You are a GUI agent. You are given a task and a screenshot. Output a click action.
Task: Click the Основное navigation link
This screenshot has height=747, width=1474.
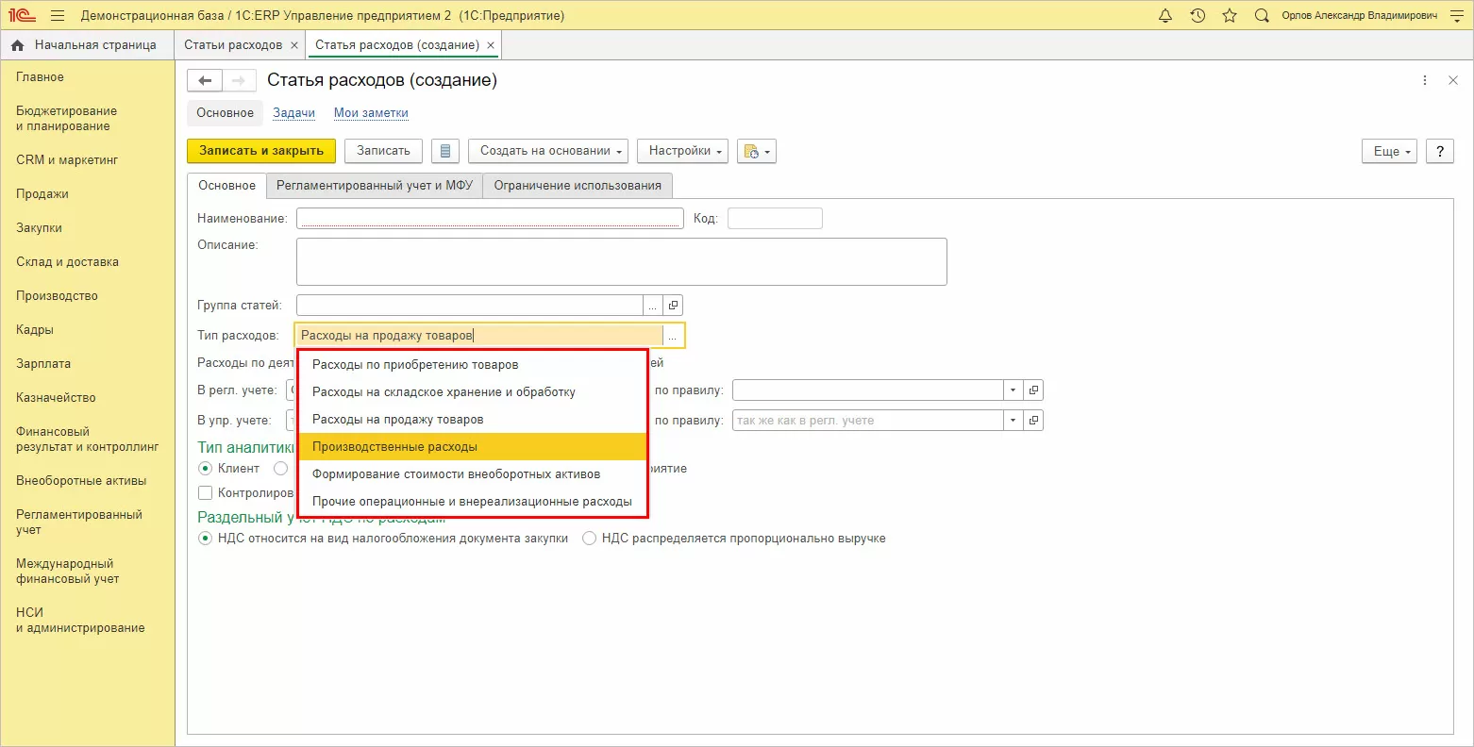pyautogui.click(x=225, y=113)
